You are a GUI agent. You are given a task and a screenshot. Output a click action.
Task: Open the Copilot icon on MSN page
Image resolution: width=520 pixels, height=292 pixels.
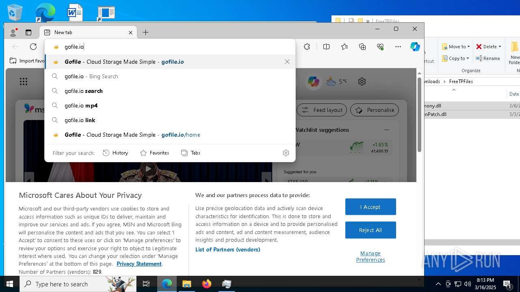314,82
